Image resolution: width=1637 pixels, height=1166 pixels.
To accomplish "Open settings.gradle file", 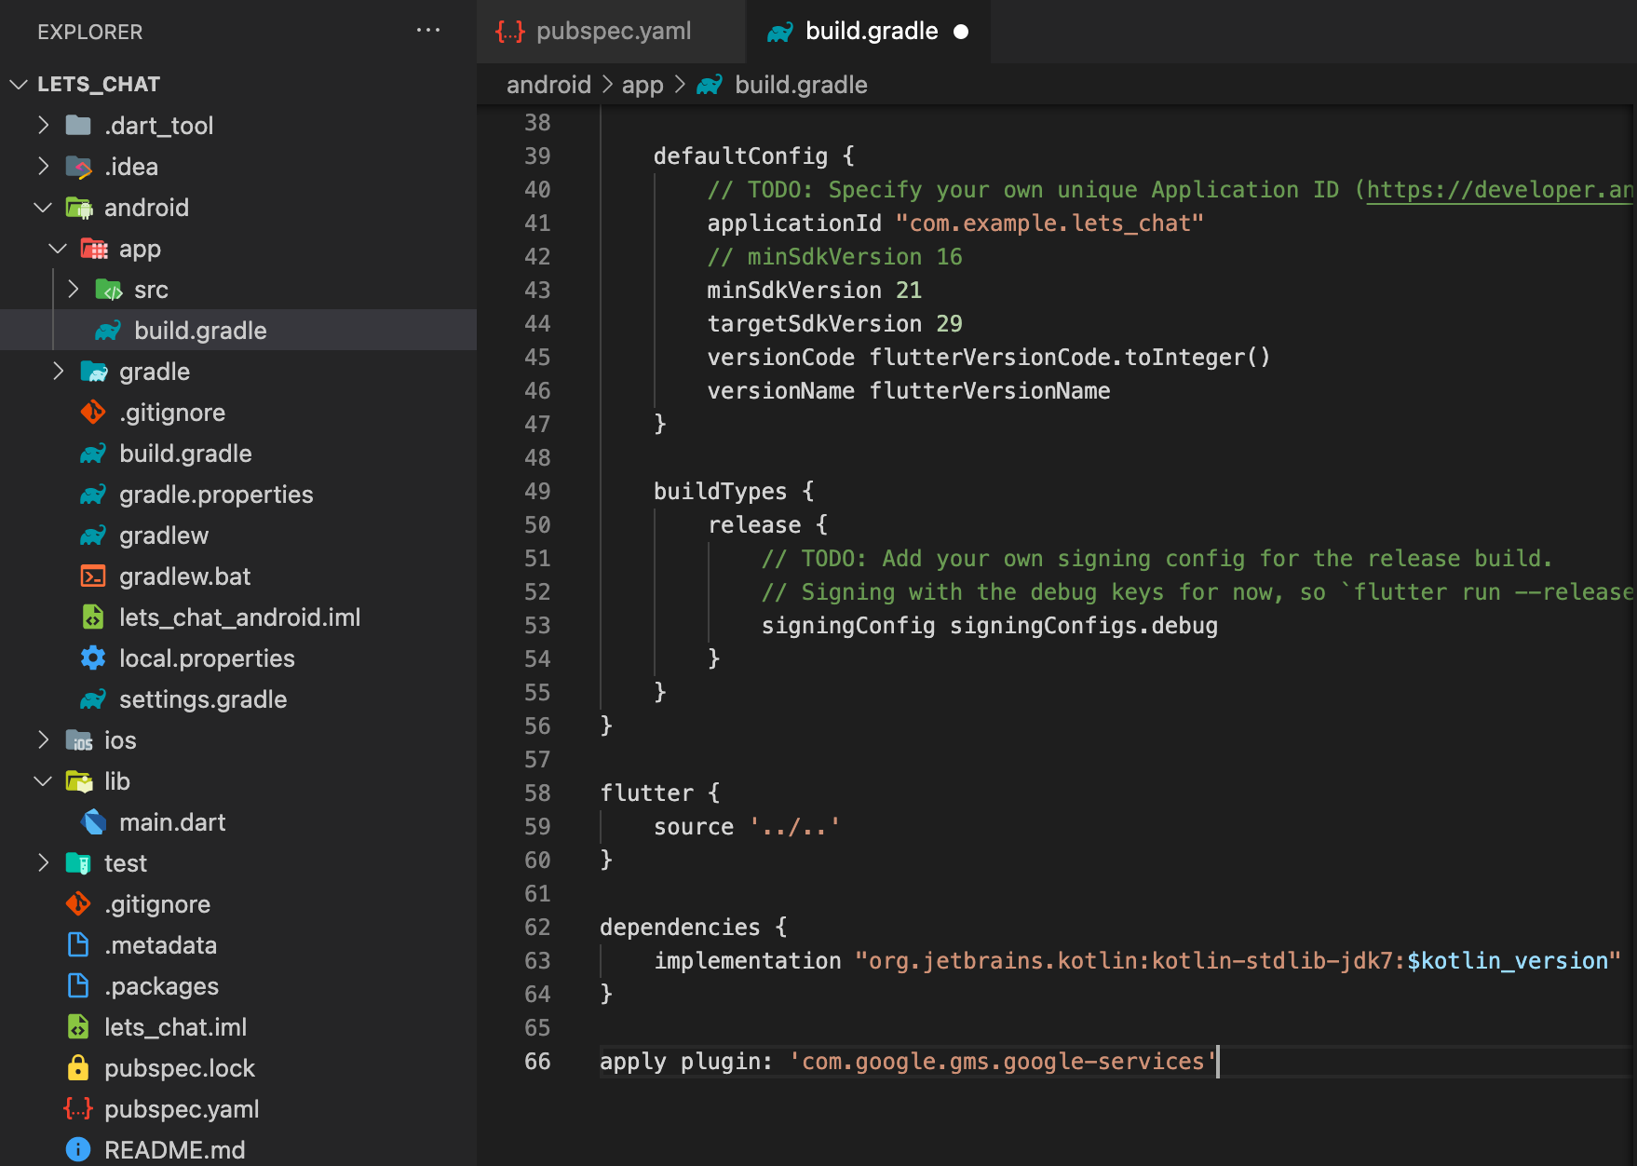I will tap(238, 698).
